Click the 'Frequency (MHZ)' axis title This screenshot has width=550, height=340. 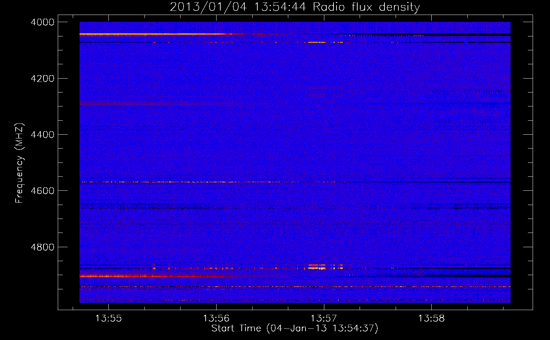(x=19, y=163)
